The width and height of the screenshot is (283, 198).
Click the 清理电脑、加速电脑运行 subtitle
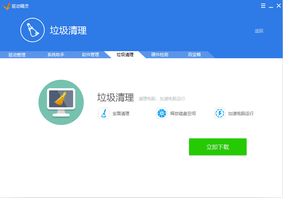pyautogui.click(x=162, y=98)
